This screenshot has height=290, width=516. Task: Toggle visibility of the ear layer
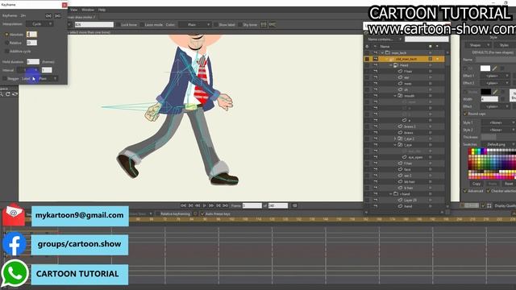[x=376, y=77]
